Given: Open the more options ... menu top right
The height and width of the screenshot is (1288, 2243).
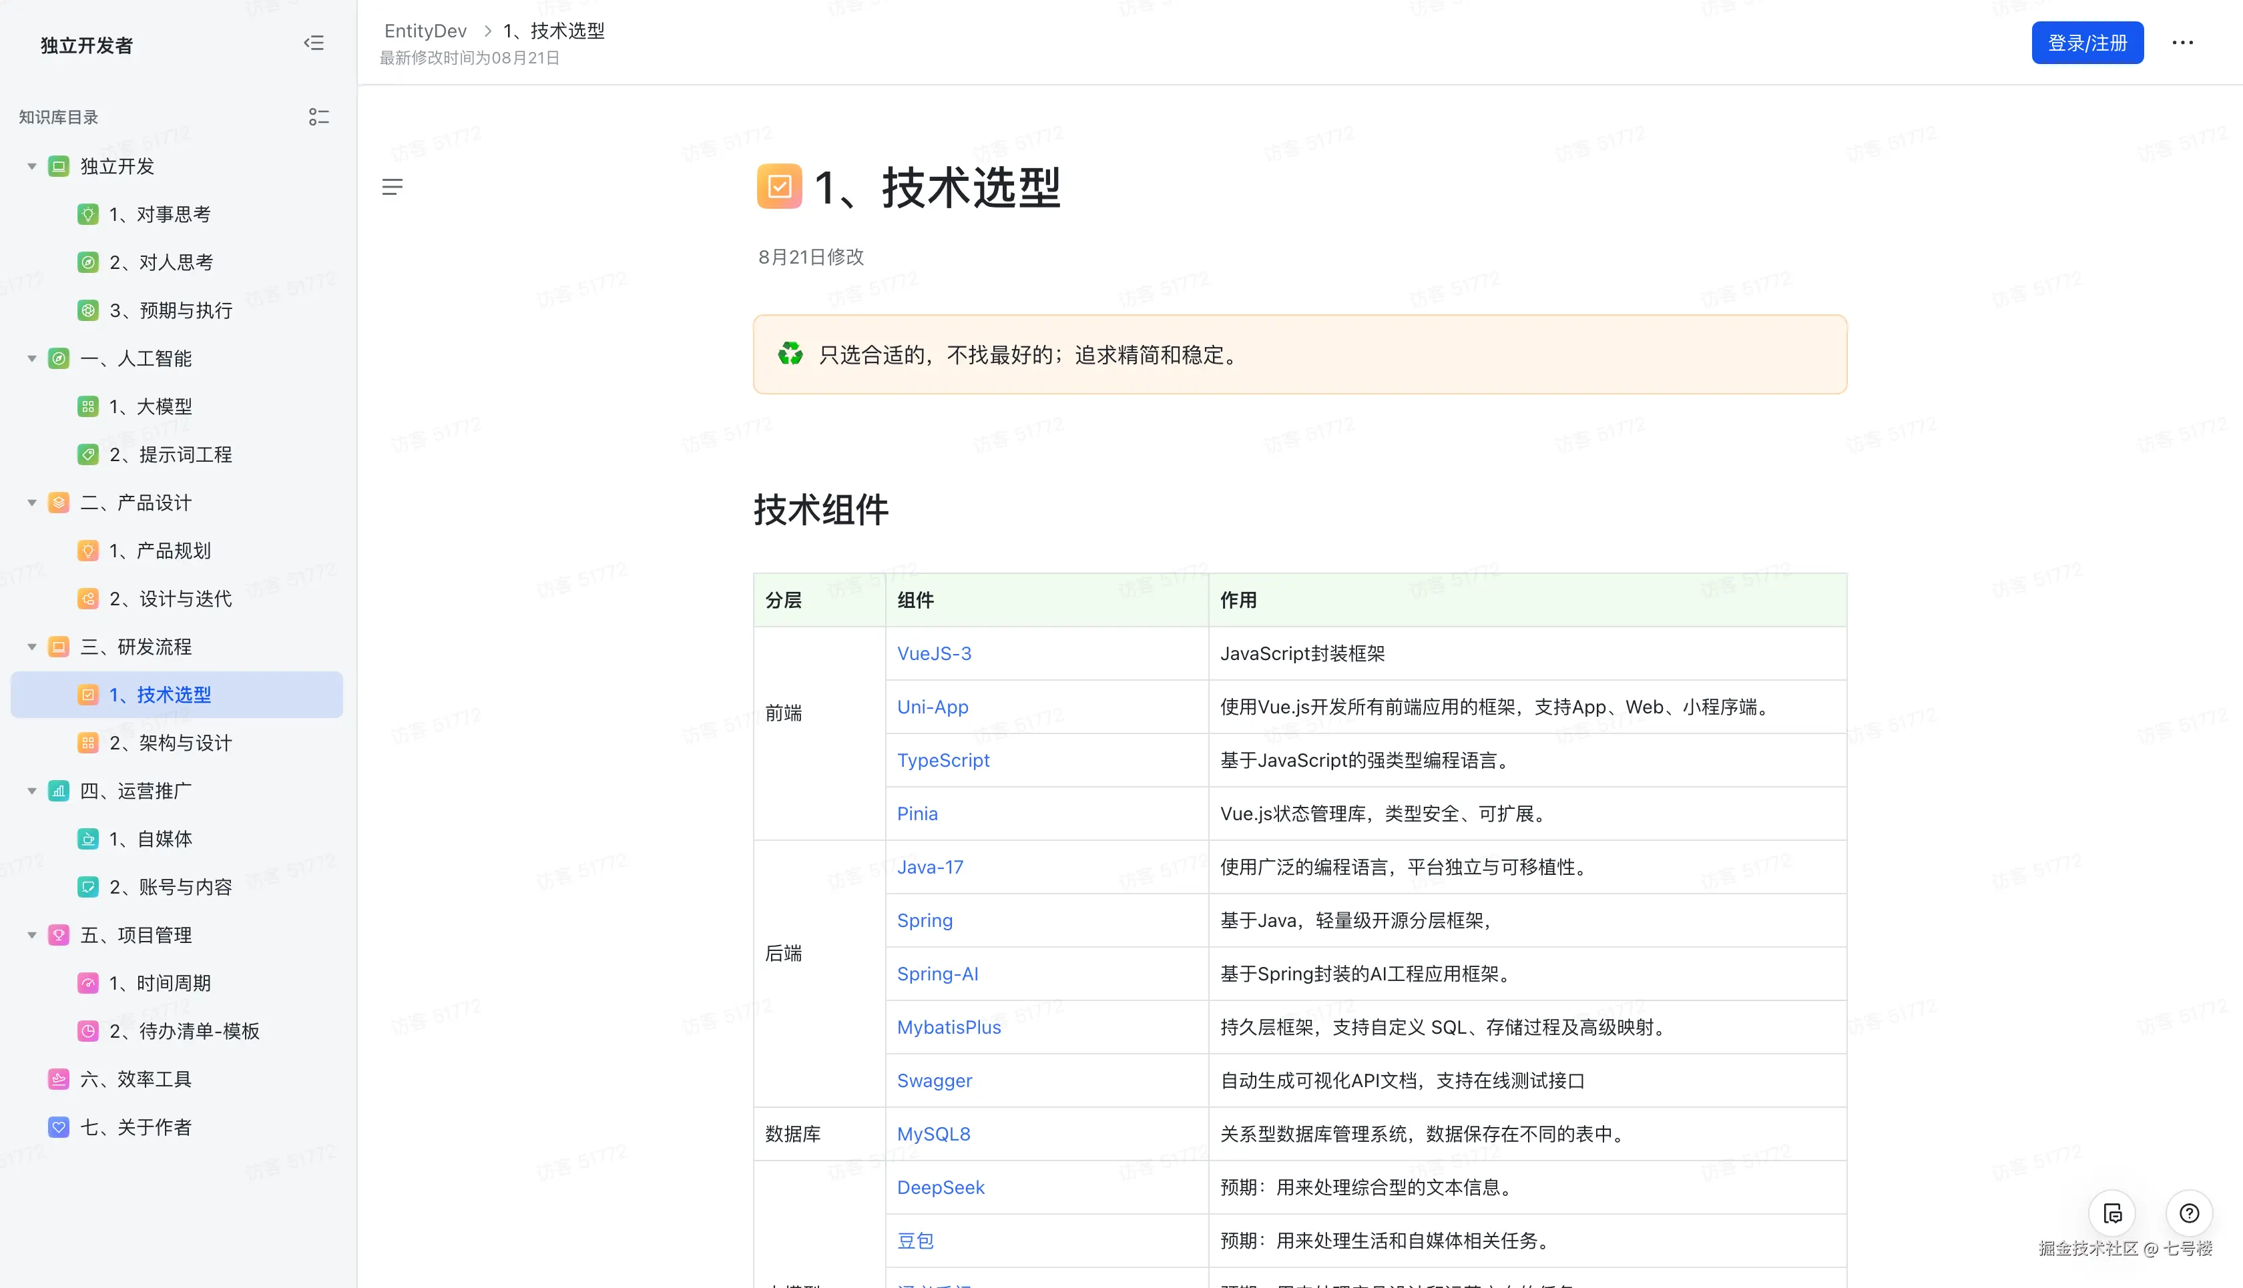Looking at the screenshot, I should tap(2182, 43).
